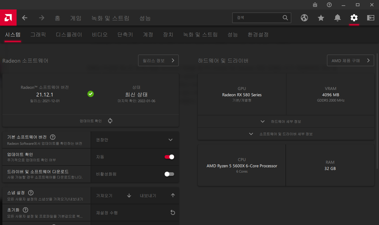Click 내보내기 export label
The width and height of the screenshot is (379, 225).
coord(148,196)
